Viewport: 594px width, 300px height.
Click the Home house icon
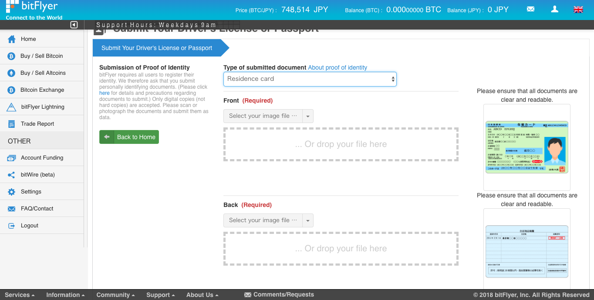coord(12,39)
